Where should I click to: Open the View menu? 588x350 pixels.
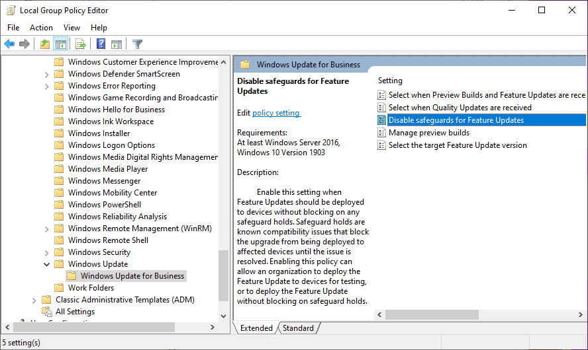[72, 28]
